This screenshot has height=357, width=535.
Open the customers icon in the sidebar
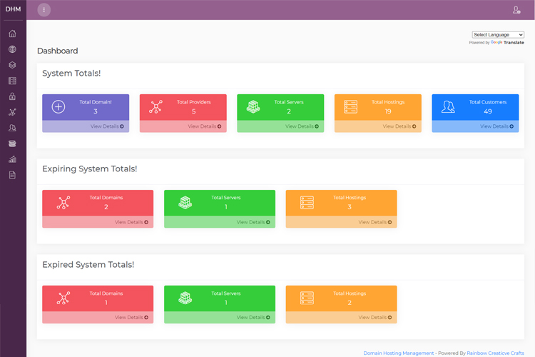tap(12, 128)
